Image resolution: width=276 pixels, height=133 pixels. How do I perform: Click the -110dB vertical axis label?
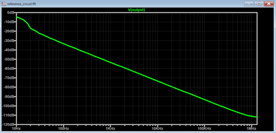(x=8, y=115)
